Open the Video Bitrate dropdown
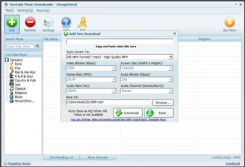Image resolution: width=245 pixels, height=167 pixels. point(114,68)
